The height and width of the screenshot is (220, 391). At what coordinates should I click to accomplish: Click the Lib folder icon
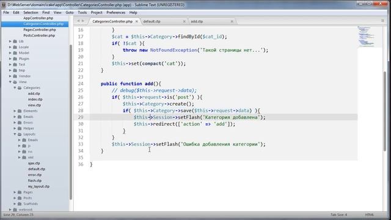tap(15, 41)
